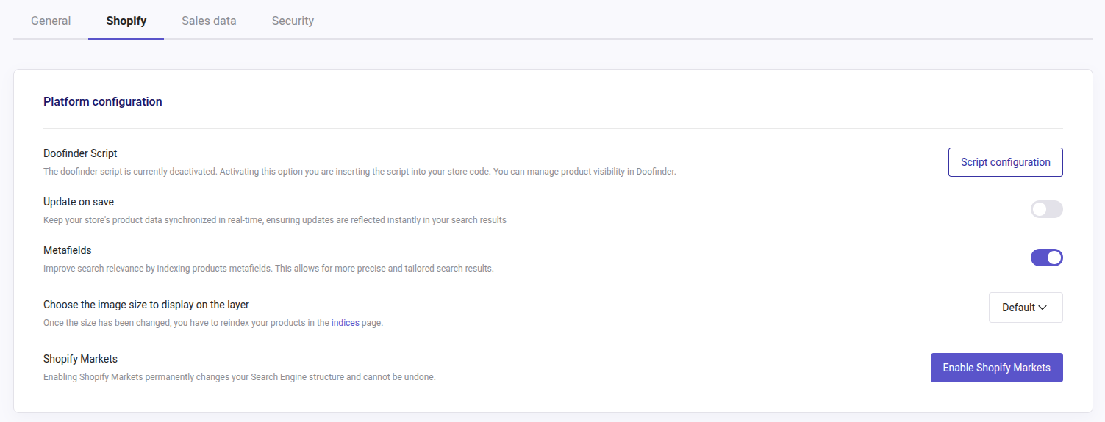Open the Default image size dropdown

[1026, 308]
